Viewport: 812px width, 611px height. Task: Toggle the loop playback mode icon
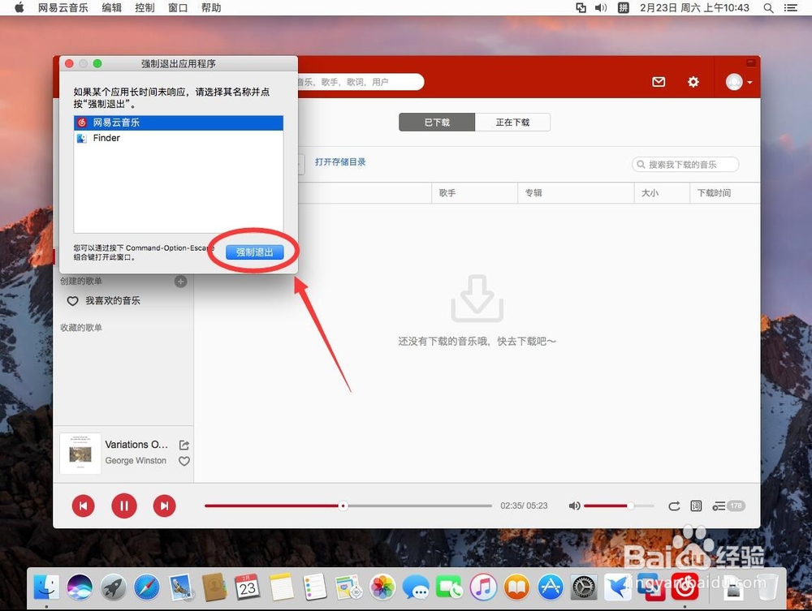click(x=674, y=506)
